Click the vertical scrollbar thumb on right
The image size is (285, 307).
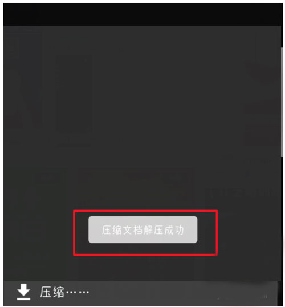click(x=282, y=102)
